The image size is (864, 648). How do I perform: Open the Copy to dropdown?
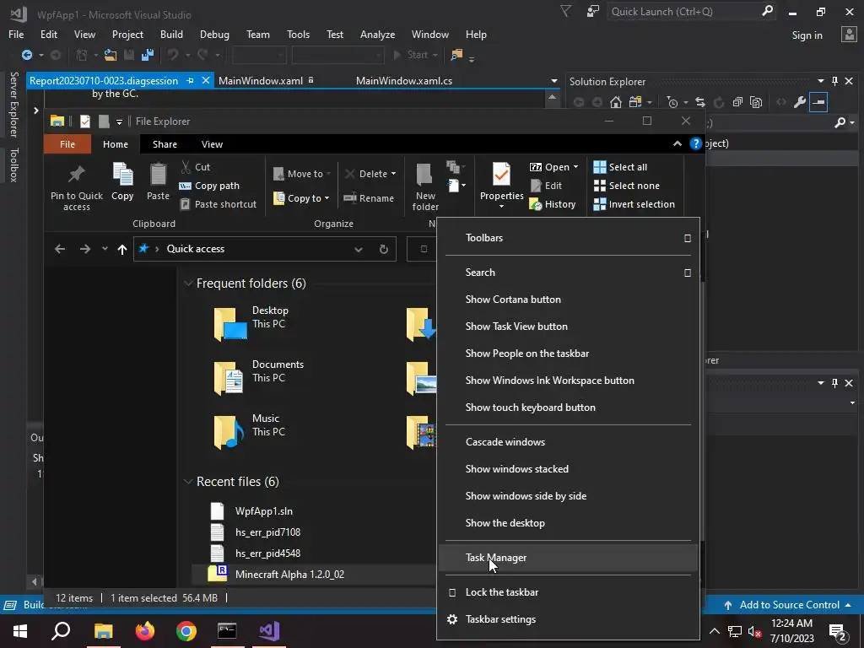302,198
